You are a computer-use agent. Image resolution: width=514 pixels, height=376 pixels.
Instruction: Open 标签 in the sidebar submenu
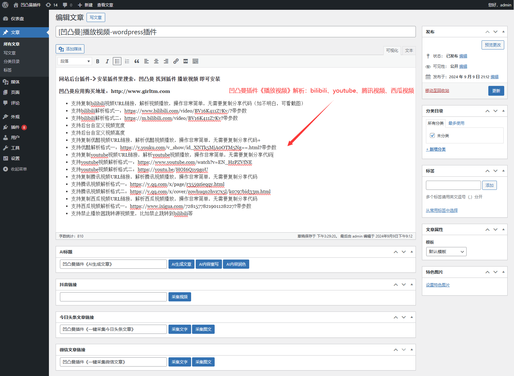tap(8, 70)
